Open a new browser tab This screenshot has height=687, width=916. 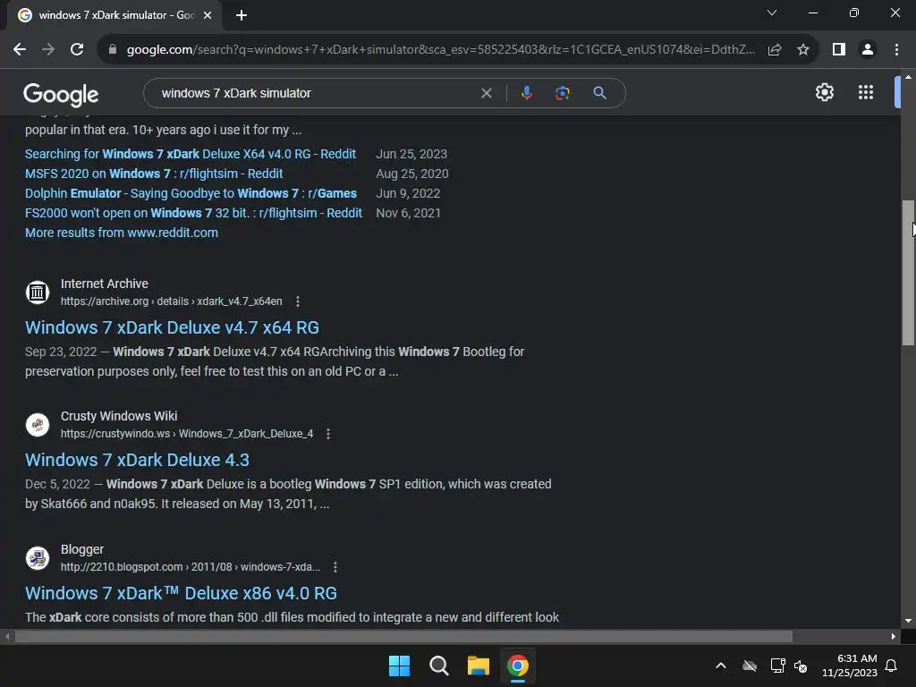[x=242, y=15]
